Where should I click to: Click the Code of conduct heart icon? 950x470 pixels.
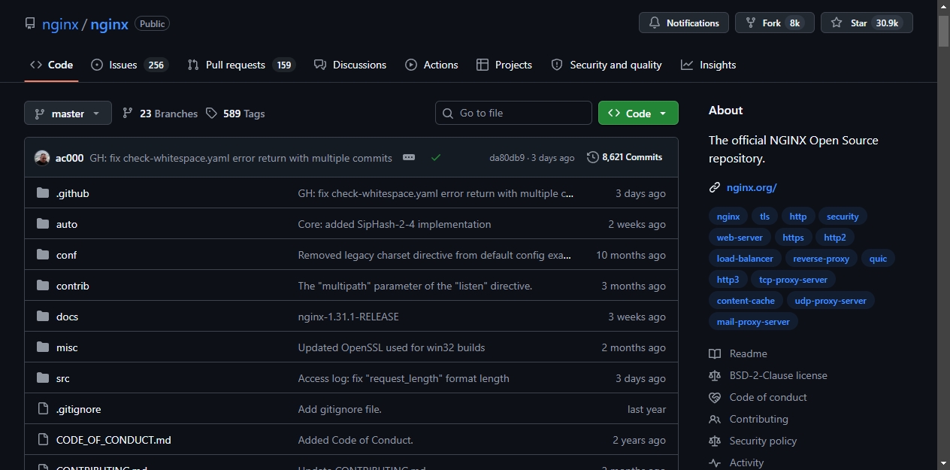pos(715,397)
